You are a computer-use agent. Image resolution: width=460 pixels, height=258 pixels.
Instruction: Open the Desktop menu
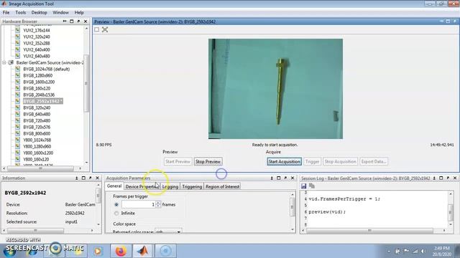[x=39, y=13]
